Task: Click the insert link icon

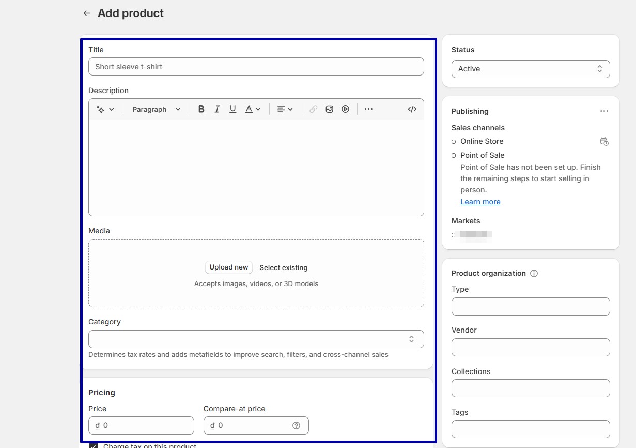Action: 313,109
